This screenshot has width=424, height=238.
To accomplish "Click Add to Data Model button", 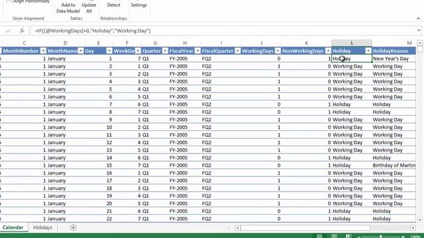I will 68,8.
